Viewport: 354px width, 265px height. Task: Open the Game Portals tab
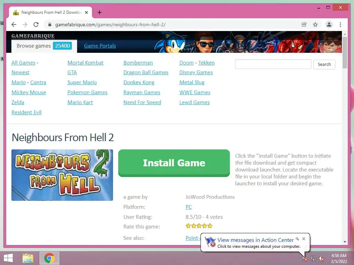pos(100,46)
